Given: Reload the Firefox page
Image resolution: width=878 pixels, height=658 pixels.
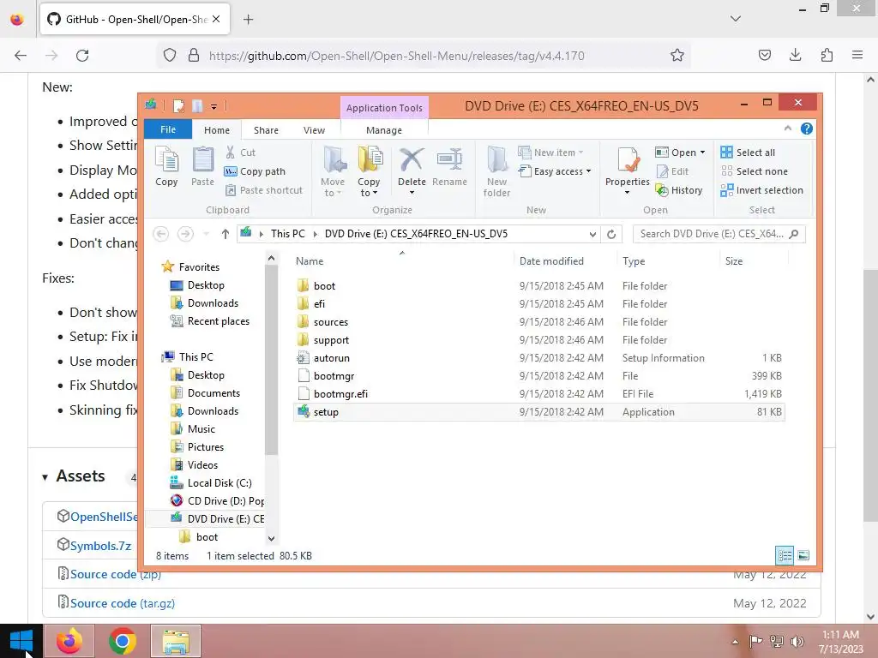Looking at the screenshot, I should pyautogui.click(x=82, y=56).
